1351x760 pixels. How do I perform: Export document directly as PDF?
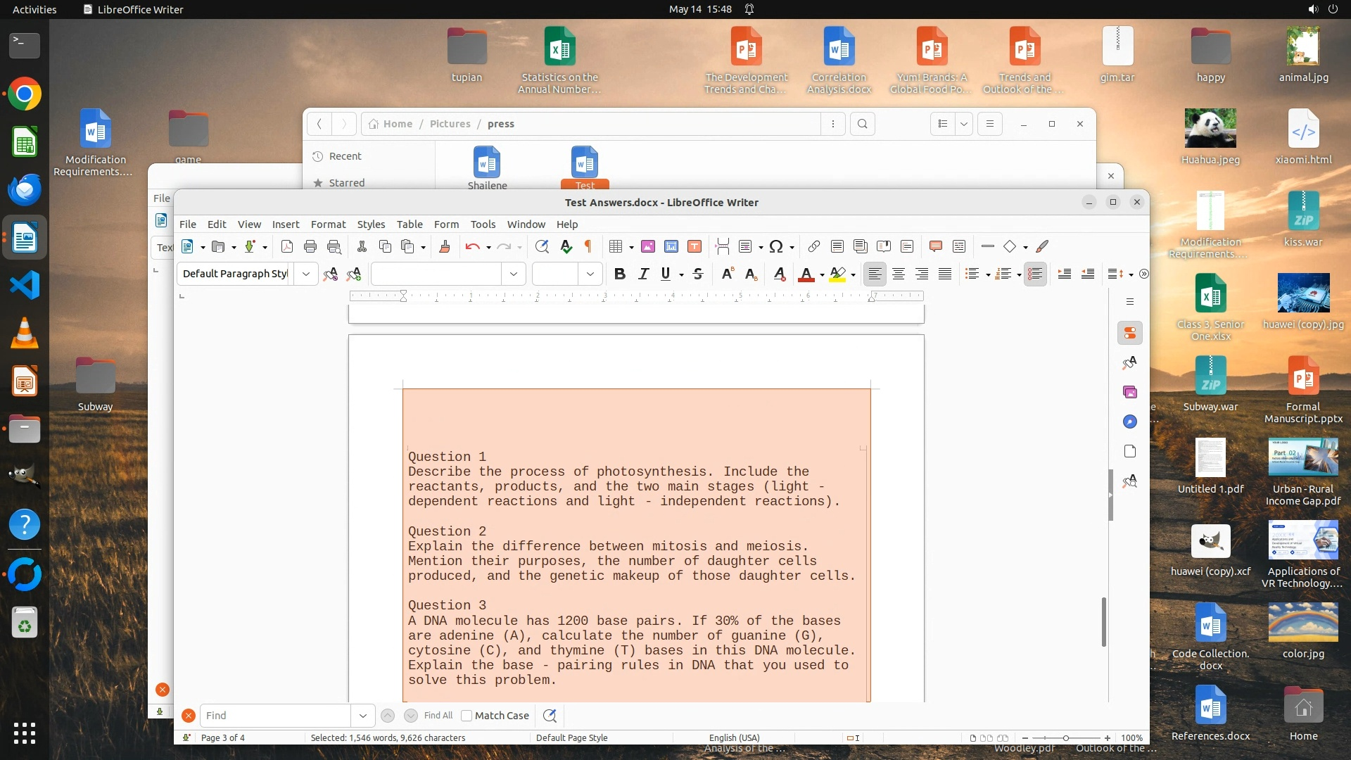tap(286, 246)
